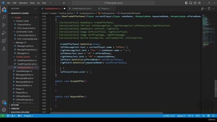Change language mode via C# item

click(203, 116)
